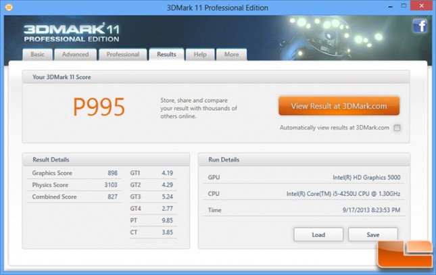Select the P995 score text
Screen dimensions: 436x275
point(99,107)
